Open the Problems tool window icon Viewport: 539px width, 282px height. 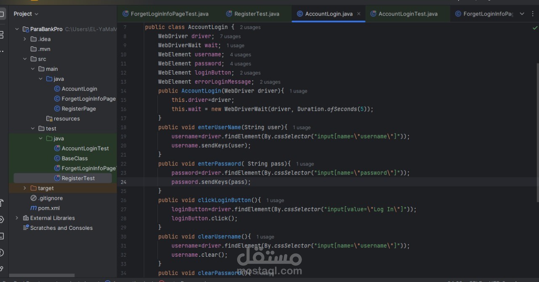(x=2, y=253)
